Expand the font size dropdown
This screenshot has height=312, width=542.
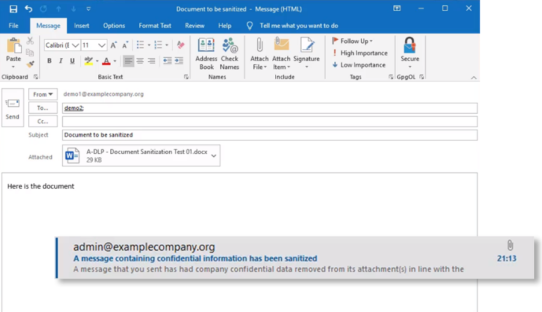(x=102, y=45)
